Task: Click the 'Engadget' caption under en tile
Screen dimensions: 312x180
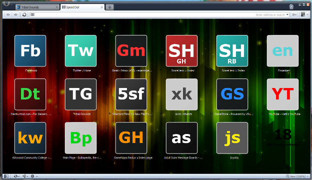Action: [283, 70]
